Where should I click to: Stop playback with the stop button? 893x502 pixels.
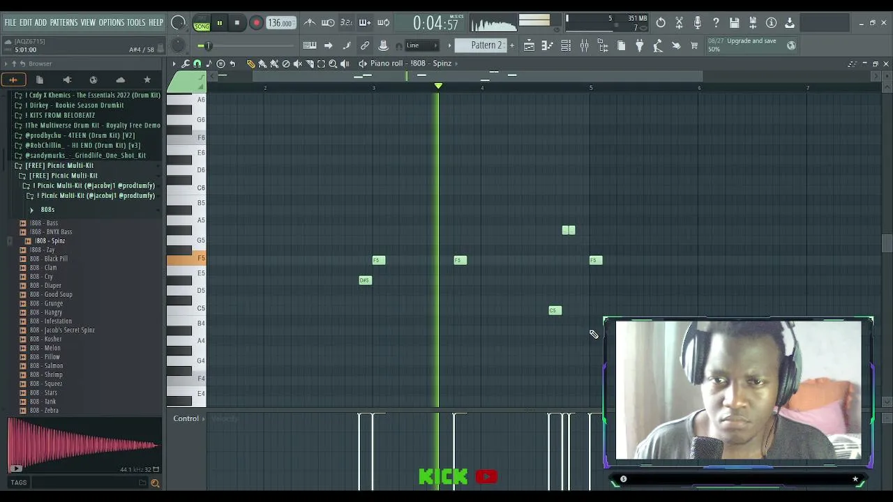point(237,23)
